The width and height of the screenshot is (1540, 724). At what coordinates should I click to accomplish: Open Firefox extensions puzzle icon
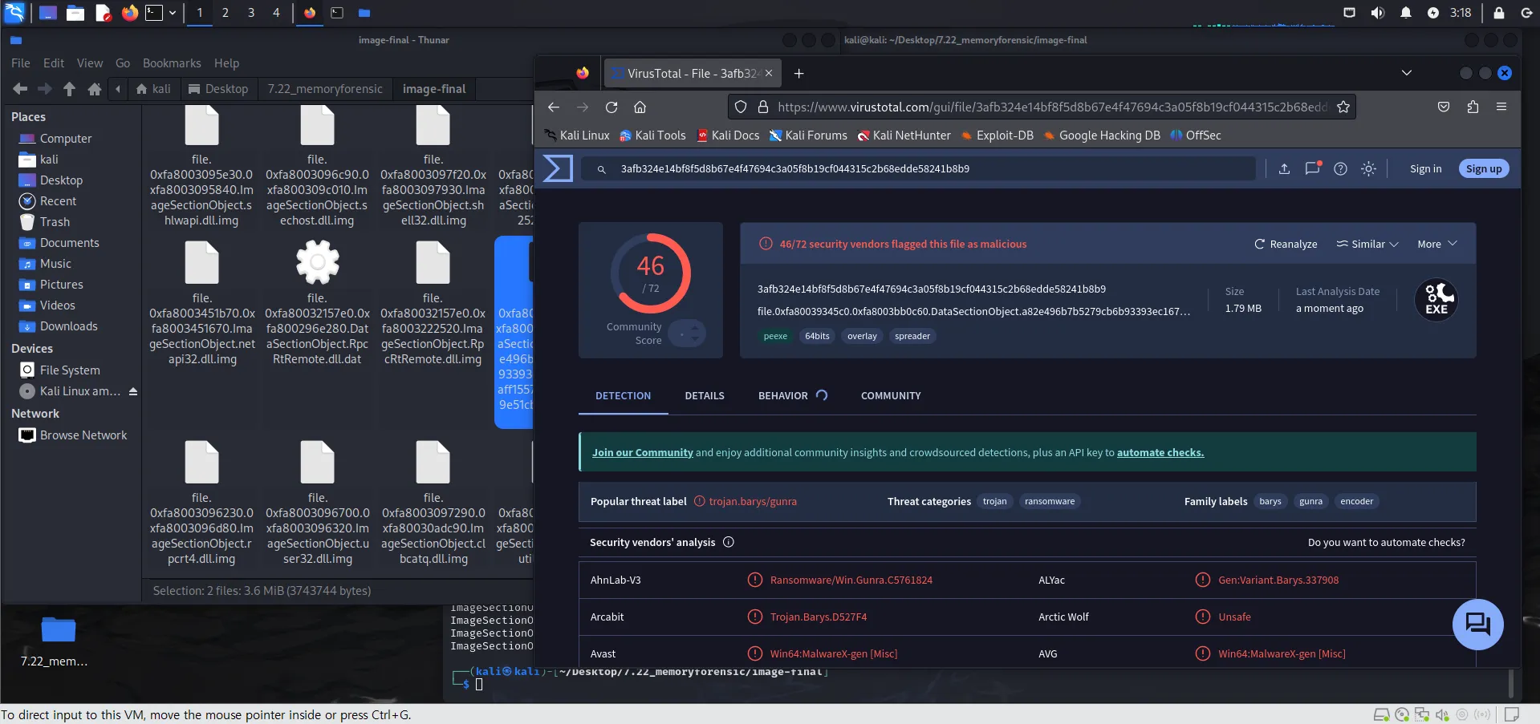tap(1473, 107)
